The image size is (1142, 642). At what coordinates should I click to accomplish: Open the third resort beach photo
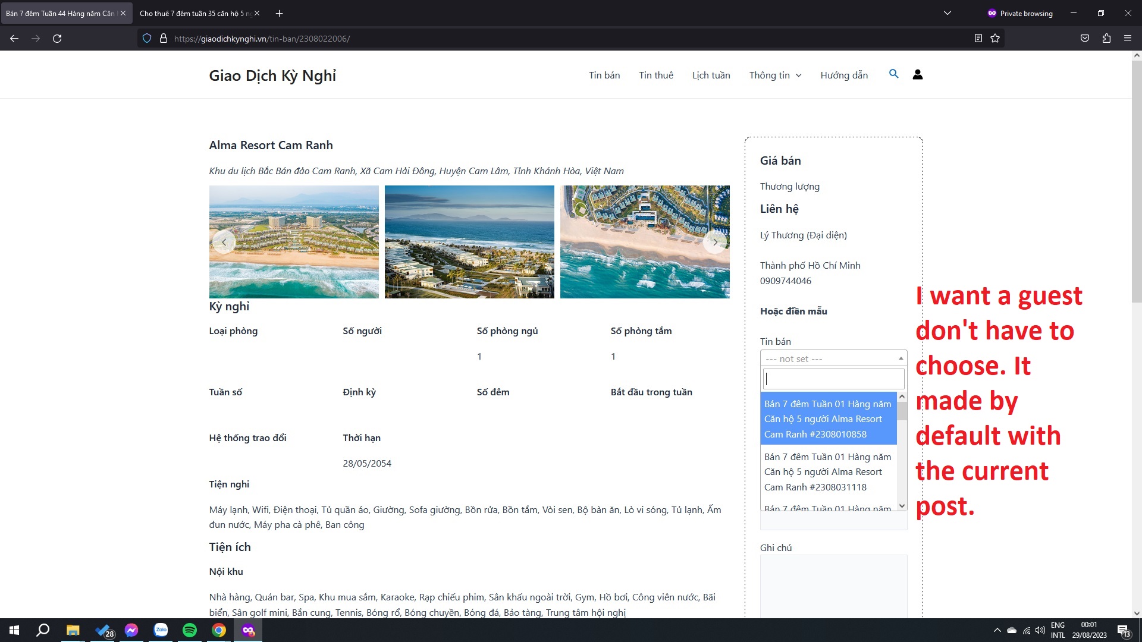645,242
